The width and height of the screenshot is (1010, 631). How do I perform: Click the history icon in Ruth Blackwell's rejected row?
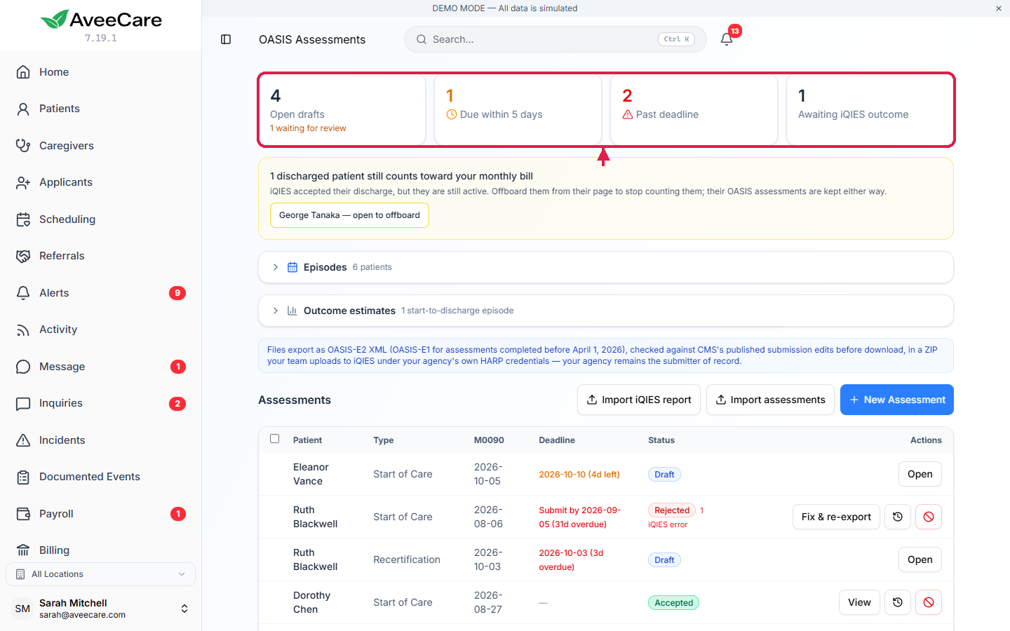898,517
